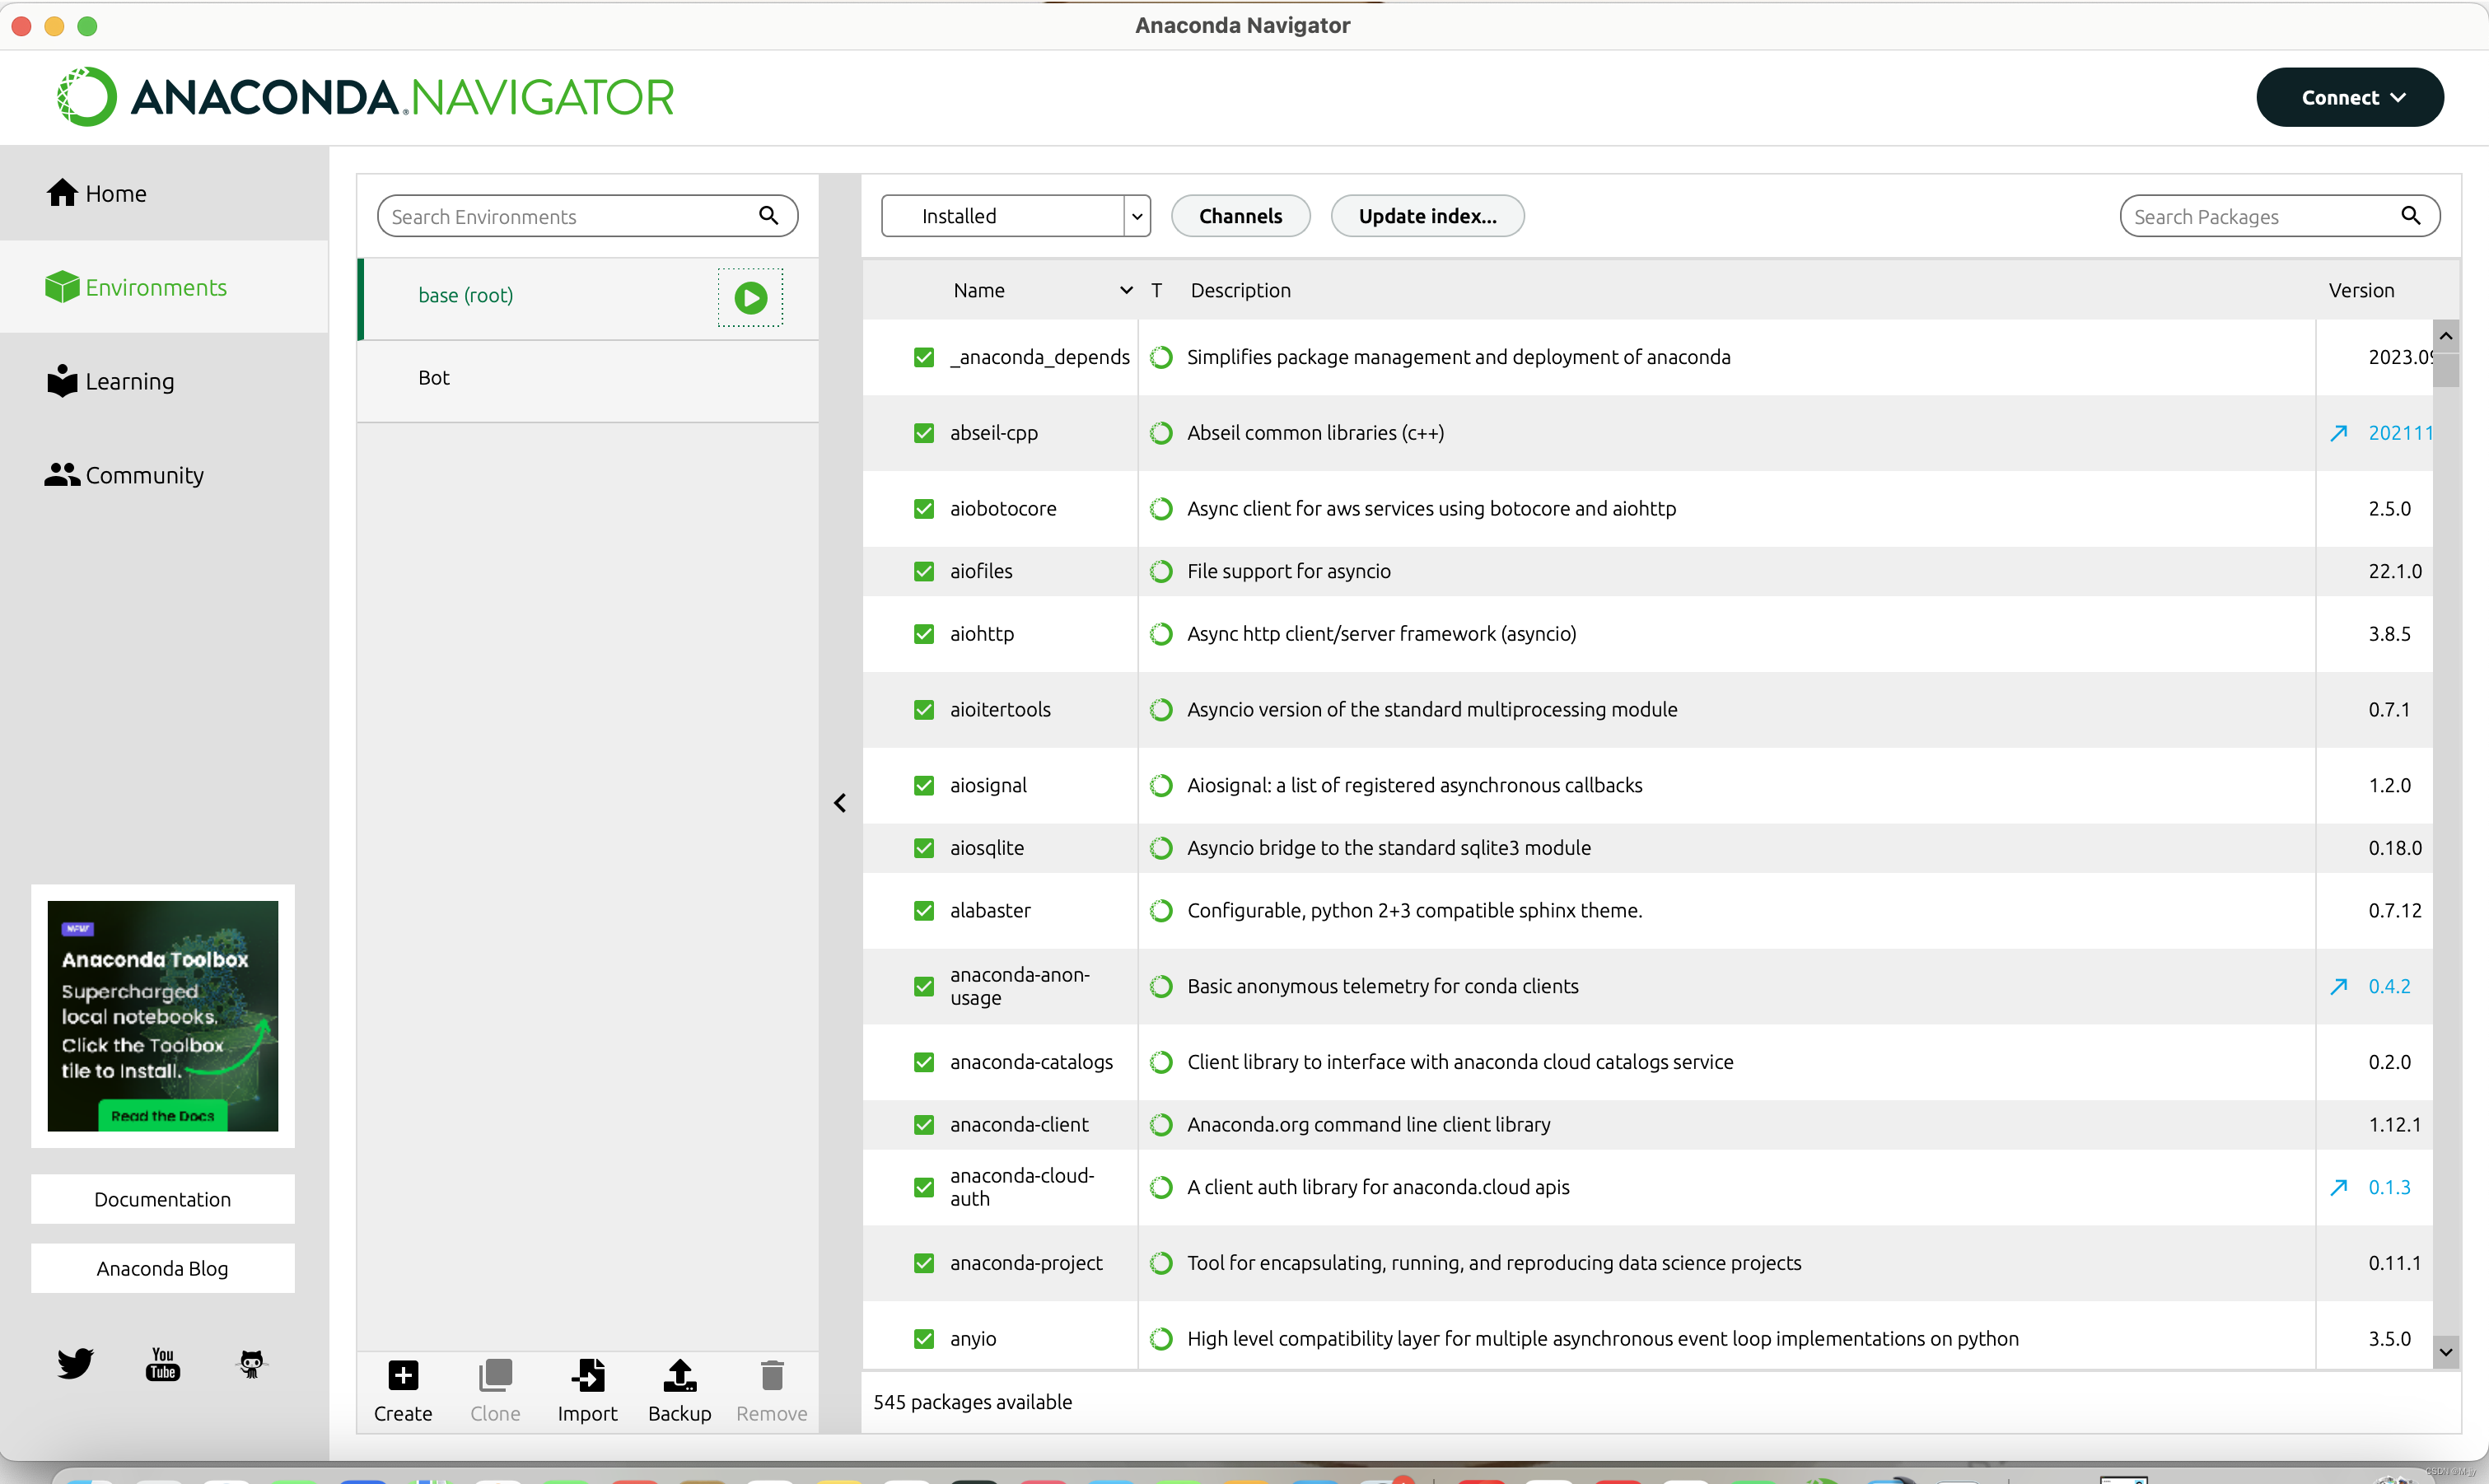This screenshot has height=1484, width=2489.
Task: Toggle the aiobotocore checkbox
Action: 924,509
